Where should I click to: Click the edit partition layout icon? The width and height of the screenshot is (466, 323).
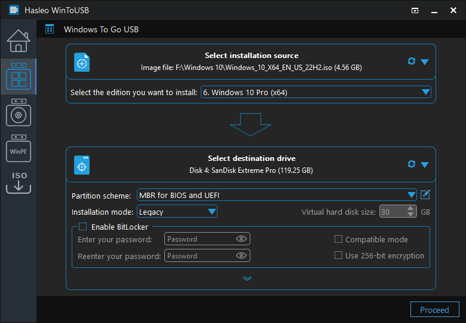(x=425, y=195)
